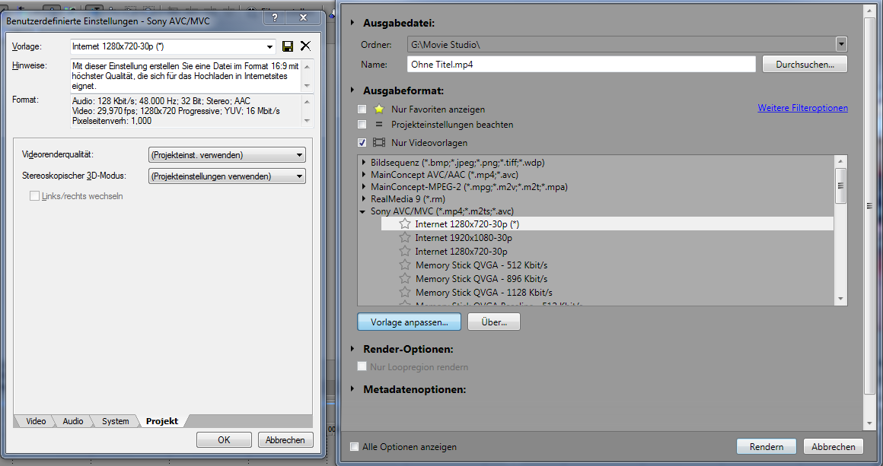Enable Projekteinstellungen beachten checkbox
Image resolution: width=883 pixels, height=466 pixels.
362,124
